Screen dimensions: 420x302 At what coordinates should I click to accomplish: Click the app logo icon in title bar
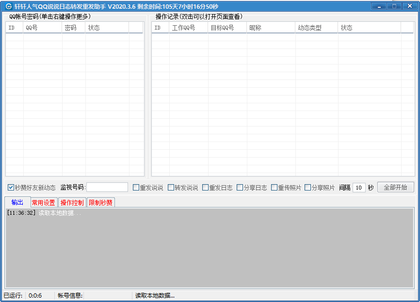[x=9, y=6]
